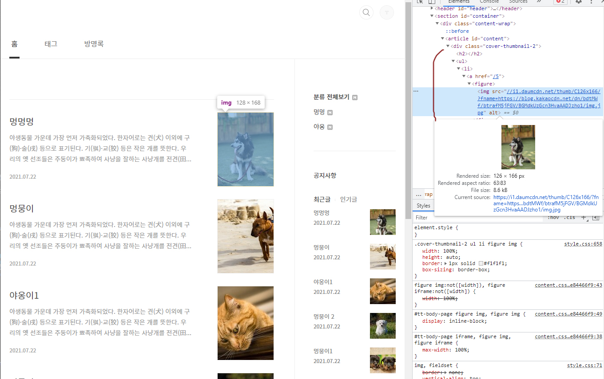The image size is (604, 379).
Task: Show more DevTools tabs chevron
Action: pyautogui.click(x=539, y=2)
